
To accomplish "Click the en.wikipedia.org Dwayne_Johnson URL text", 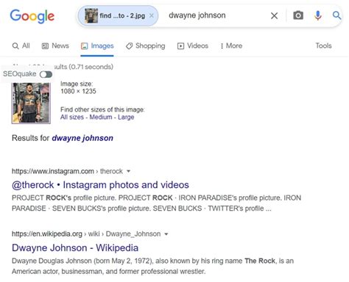I will 86,234.
